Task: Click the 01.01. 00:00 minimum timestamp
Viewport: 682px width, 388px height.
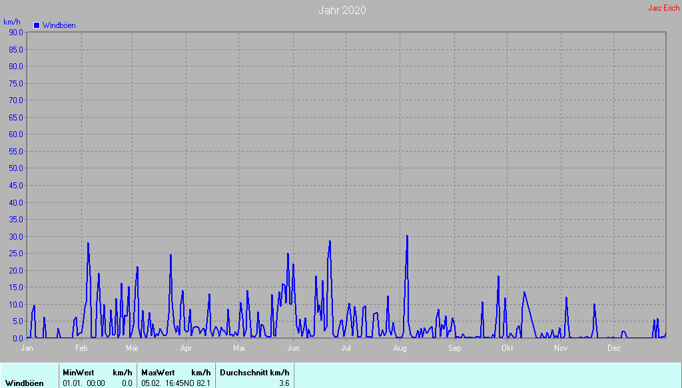Action: 84,383
